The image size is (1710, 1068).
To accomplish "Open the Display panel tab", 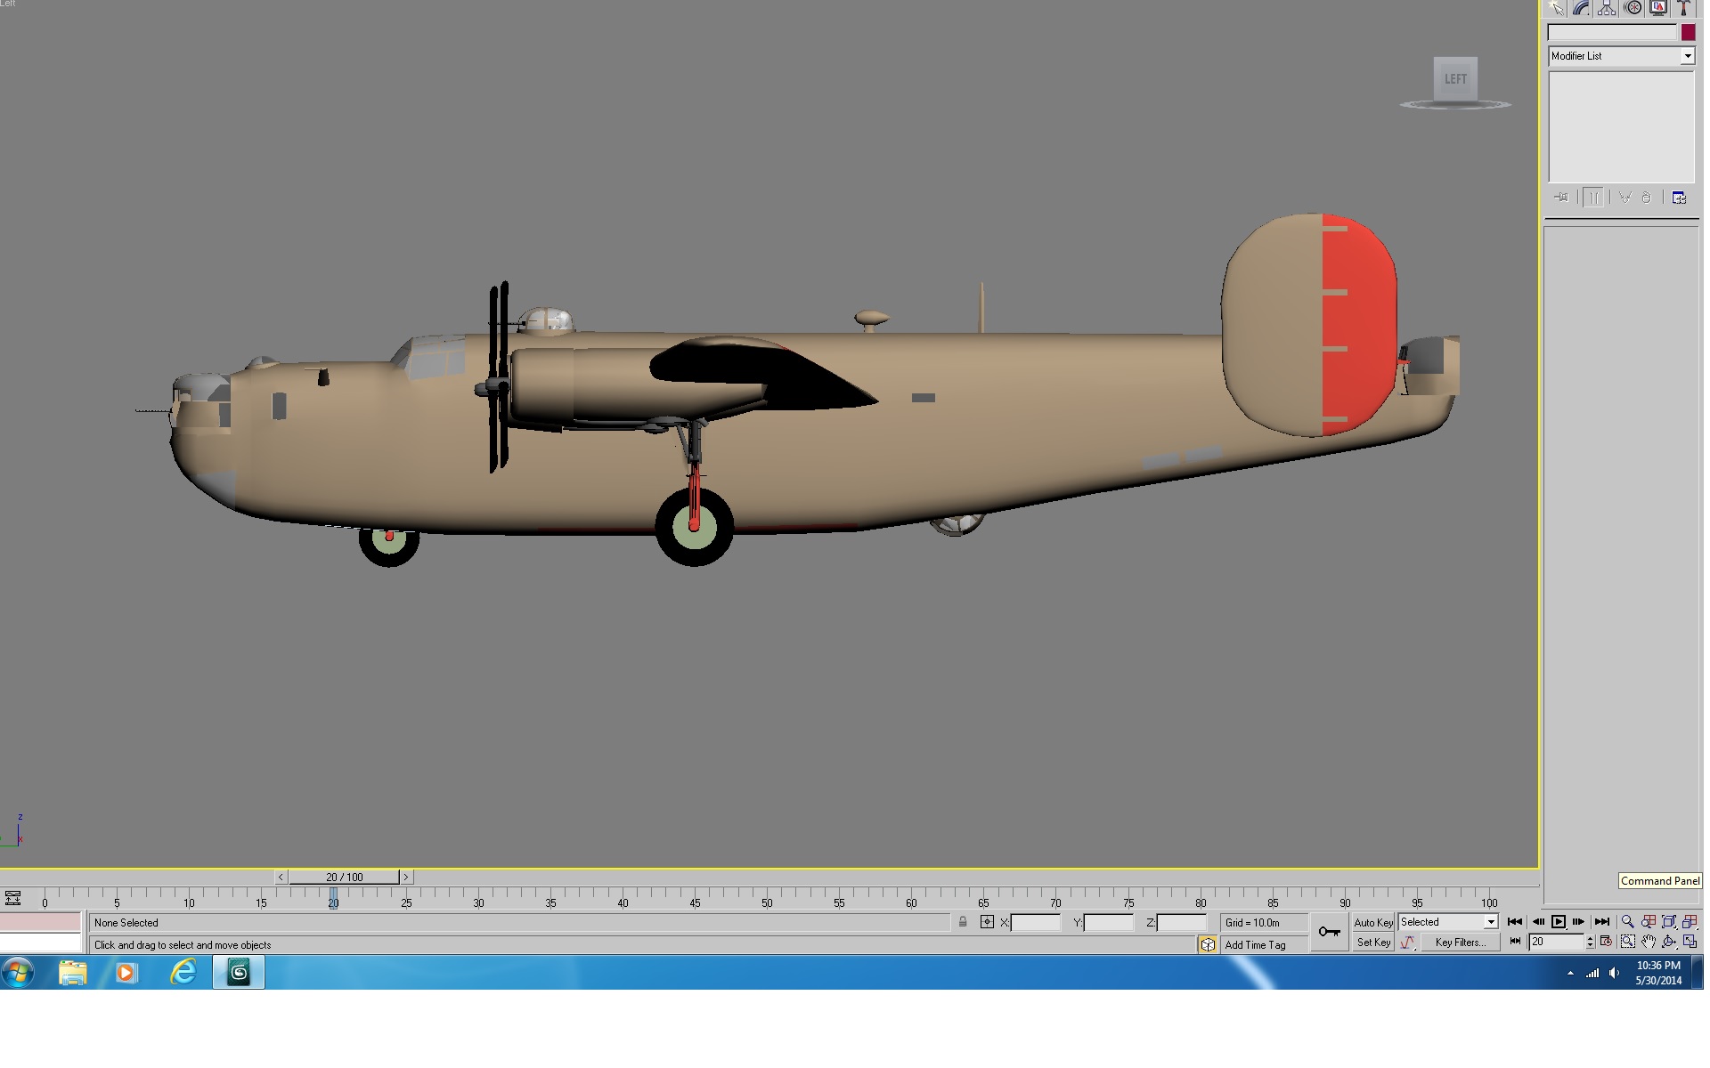I will tap(1658, 9).
